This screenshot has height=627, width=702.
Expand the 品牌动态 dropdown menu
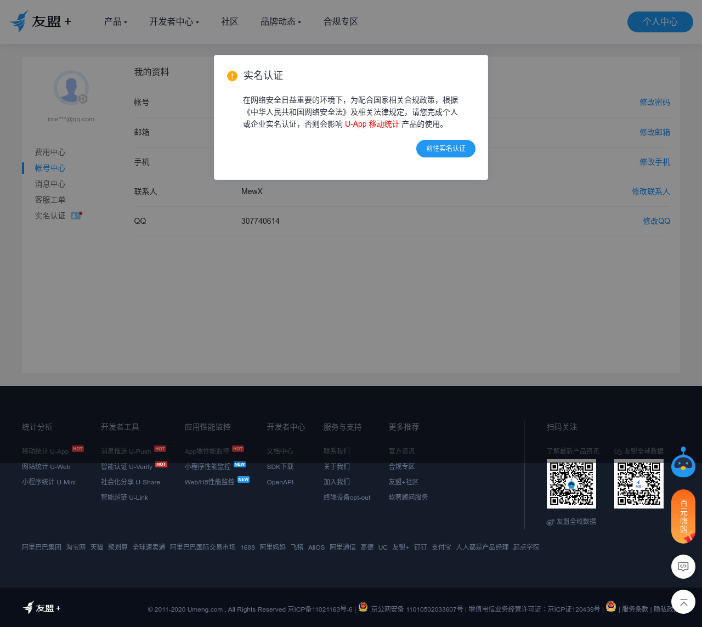coord(281,21)
